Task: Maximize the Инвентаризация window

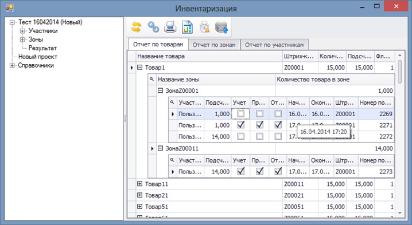Action: tap(377, 6)
